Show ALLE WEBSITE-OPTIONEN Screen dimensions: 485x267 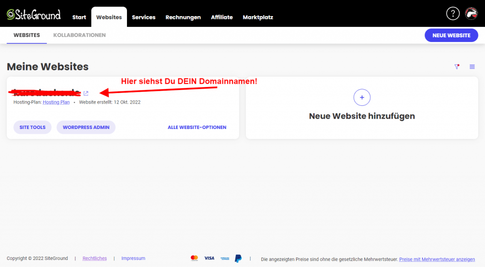click(x=197, y=127)
